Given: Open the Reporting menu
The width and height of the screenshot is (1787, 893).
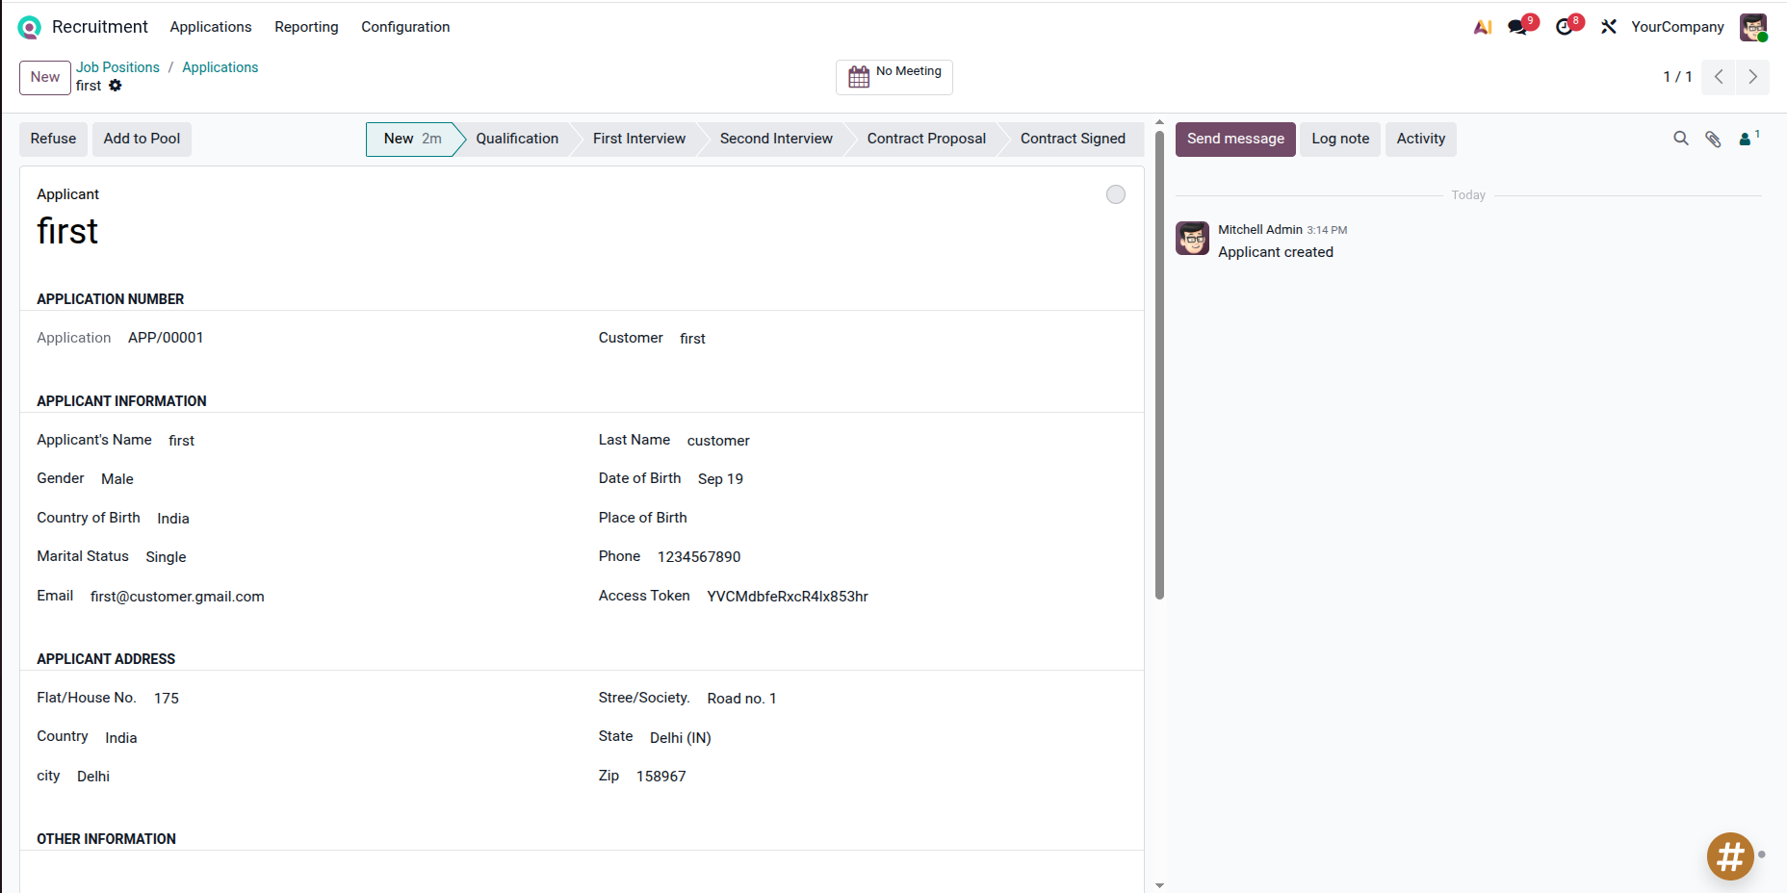Looking at the screenshot, I should [306, 27].
